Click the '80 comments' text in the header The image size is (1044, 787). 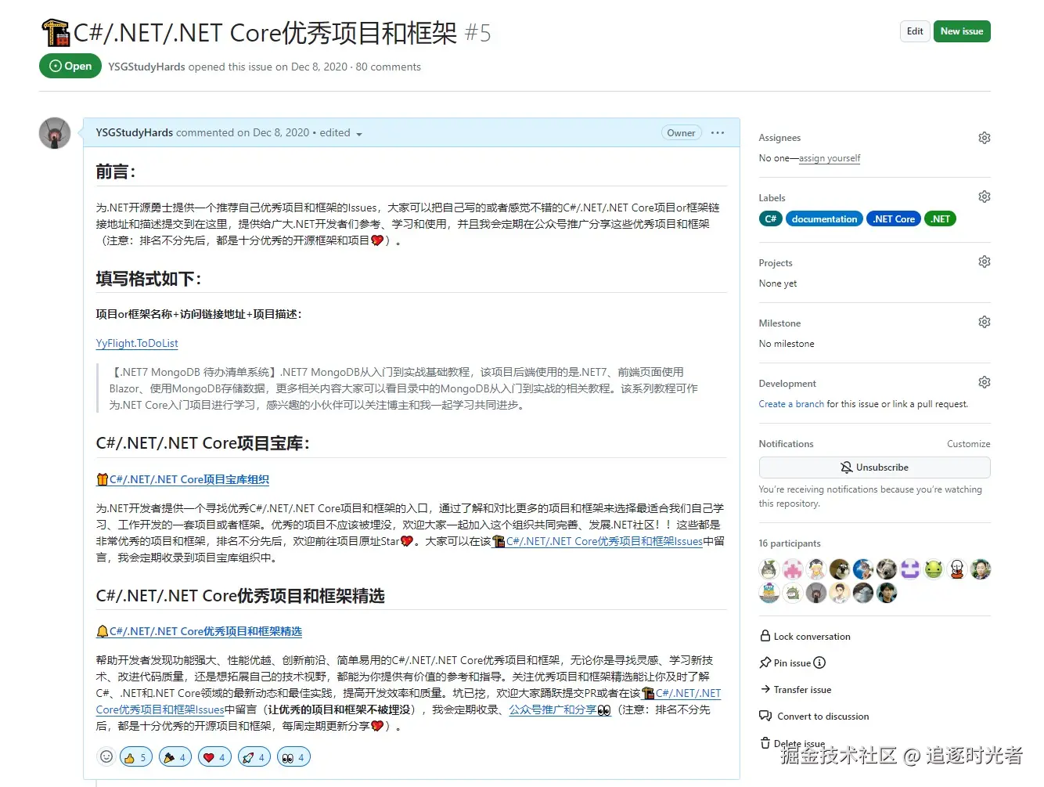click(x=388, y=67)
